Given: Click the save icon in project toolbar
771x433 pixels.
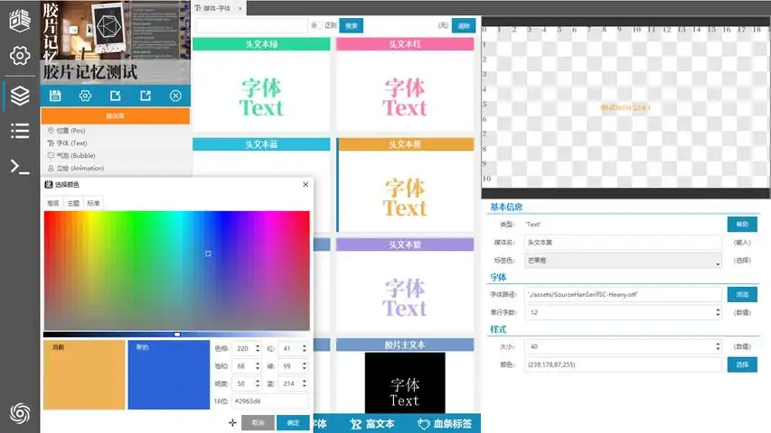Looking at the screenshot, I should [55, 96].
